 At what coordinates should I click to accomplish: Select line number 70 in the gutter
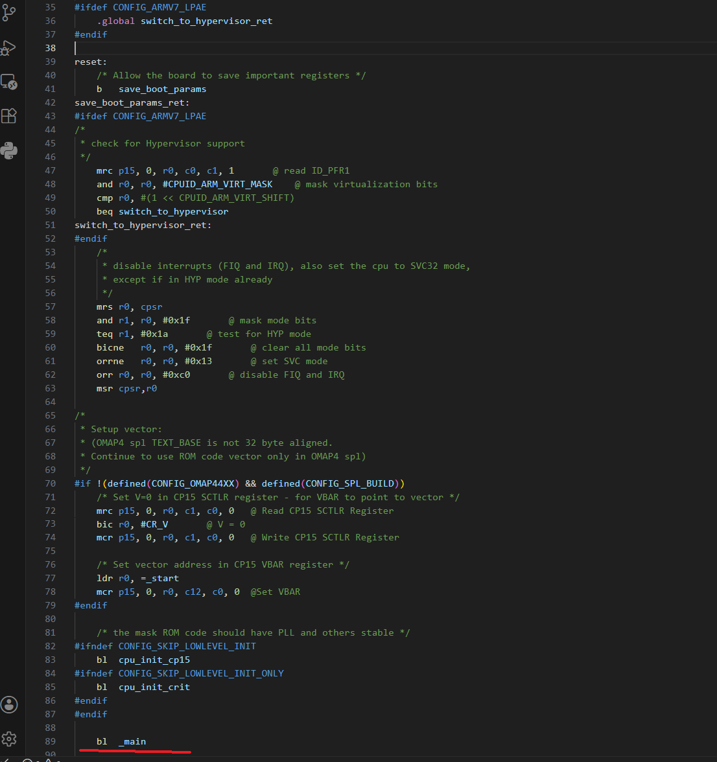pyautogui.click(x=51, y=483)
